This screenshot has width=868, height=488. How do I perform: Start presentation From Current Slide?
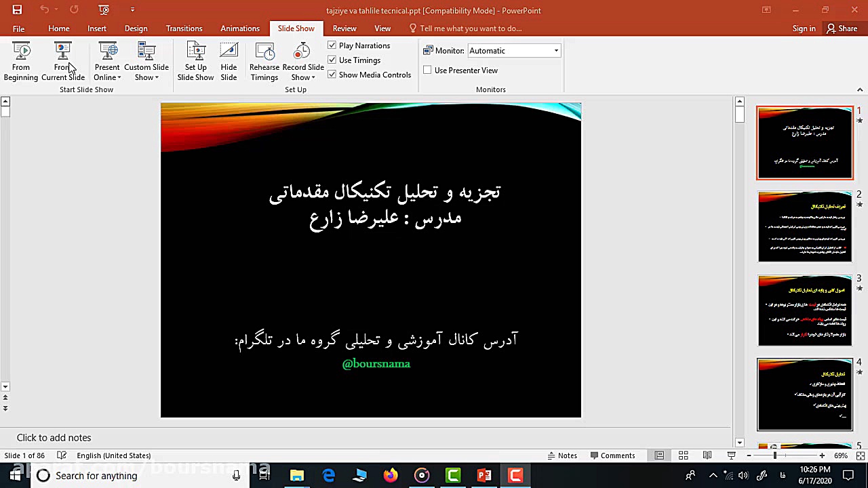(x=63, y=61)
